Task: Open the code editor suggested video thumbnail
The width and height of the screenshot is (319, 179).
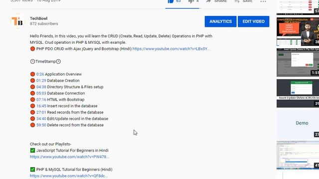Action: click(298, 155)
